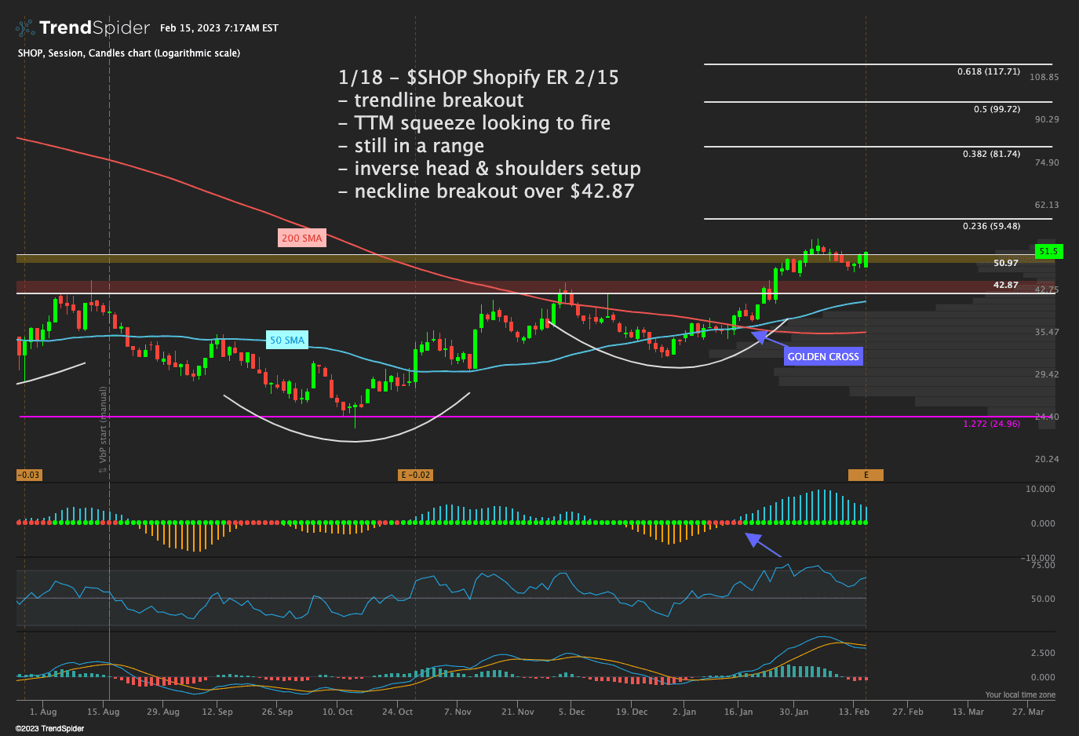1079x736 pixels.
Task: Select the cyan 50 SMA label
Action: (286, 340)
